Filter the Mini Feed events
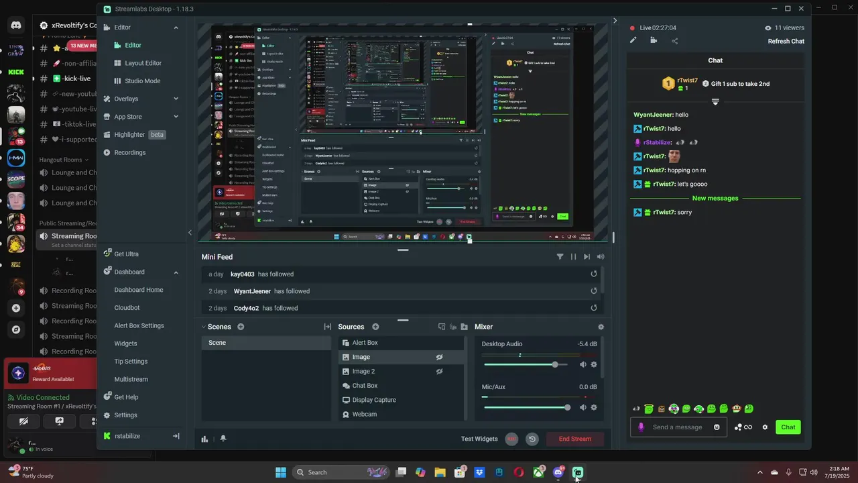 pyautogui.click(x=560, y=257)
